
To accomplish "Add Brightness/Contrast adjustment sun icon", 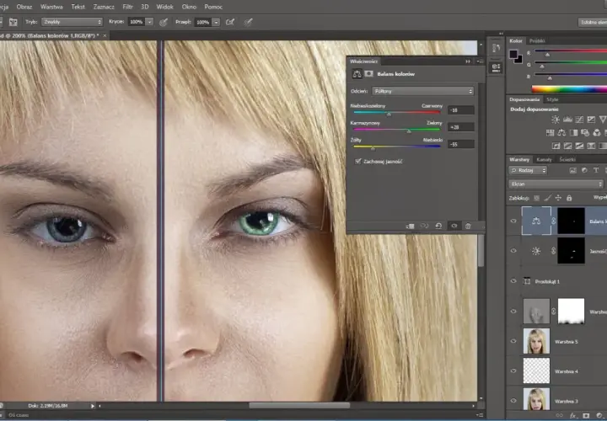I will click(x=556, y=120).
